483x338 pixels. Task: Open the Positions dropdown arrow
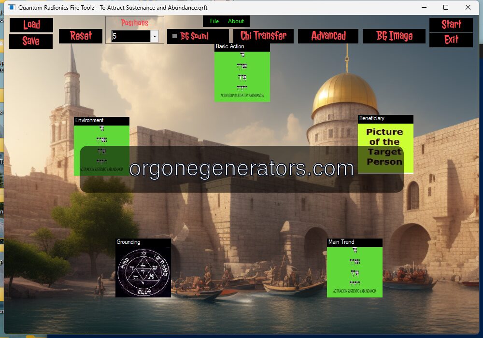(155, 36)
